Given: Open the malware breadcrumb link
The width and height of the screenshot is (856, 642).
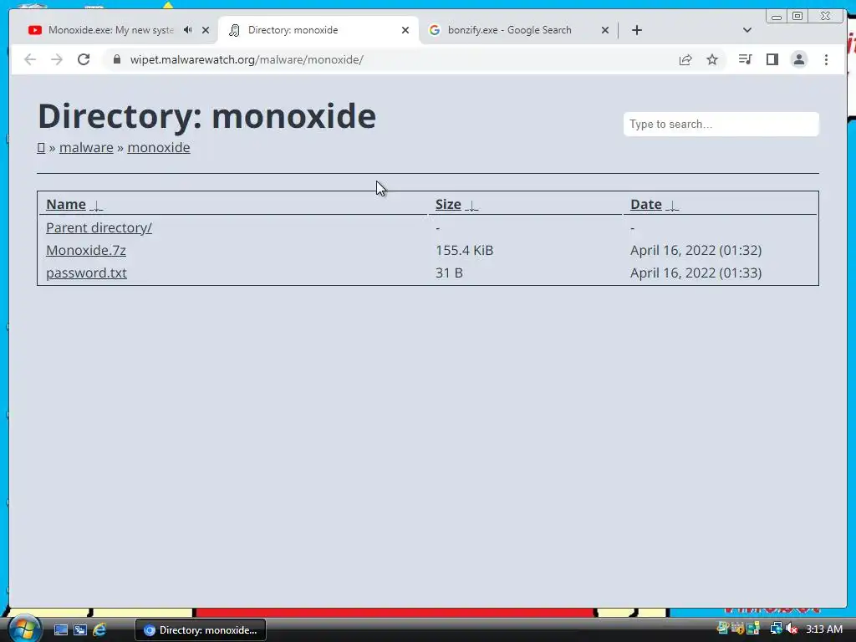Looking at the screenshot, I should [x=86, y=147].
